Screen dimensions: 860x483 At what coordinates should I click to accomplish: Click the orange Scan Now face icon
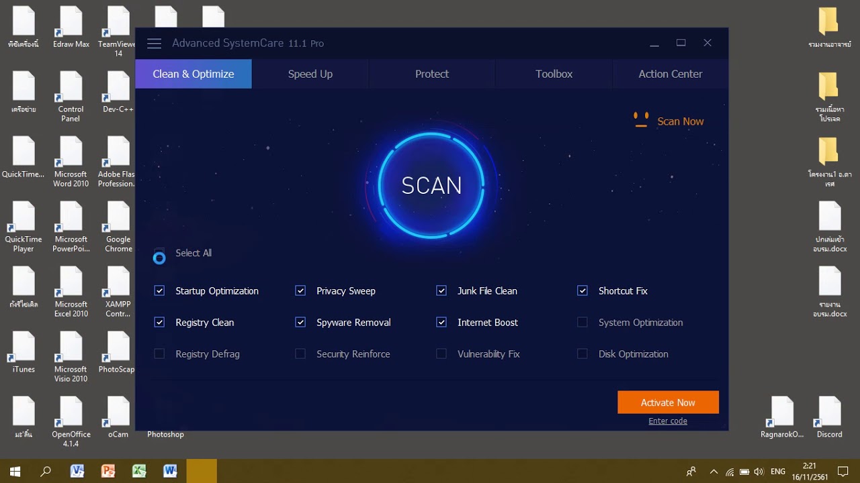pos(641,120)
